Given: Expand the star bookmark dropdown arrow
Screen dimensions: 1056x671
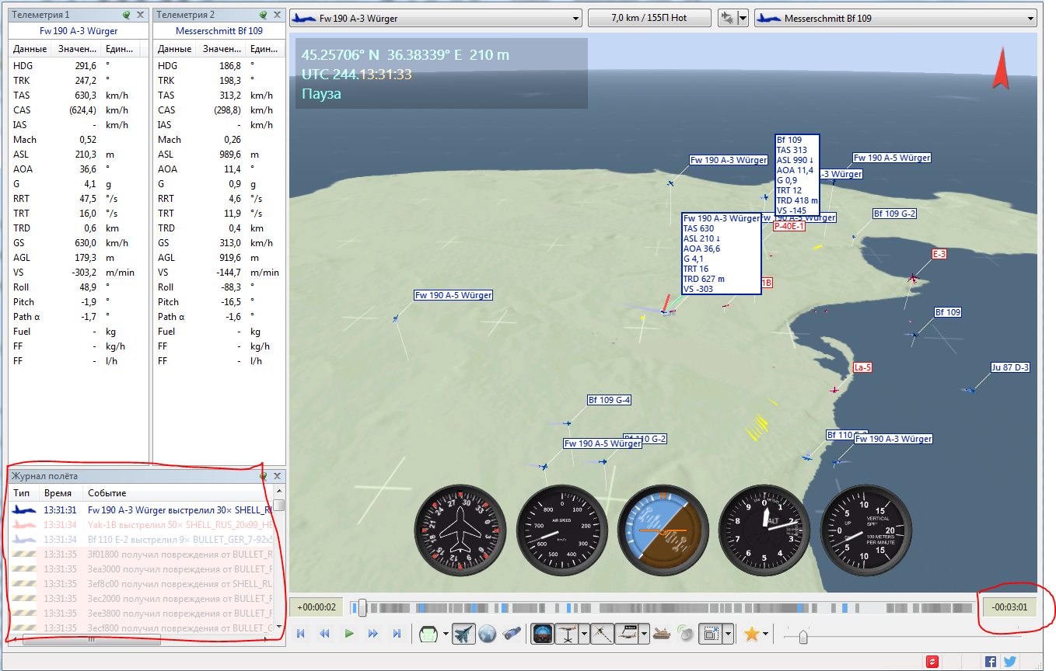Looking at the screenshot, I should [x=766, y=634].
